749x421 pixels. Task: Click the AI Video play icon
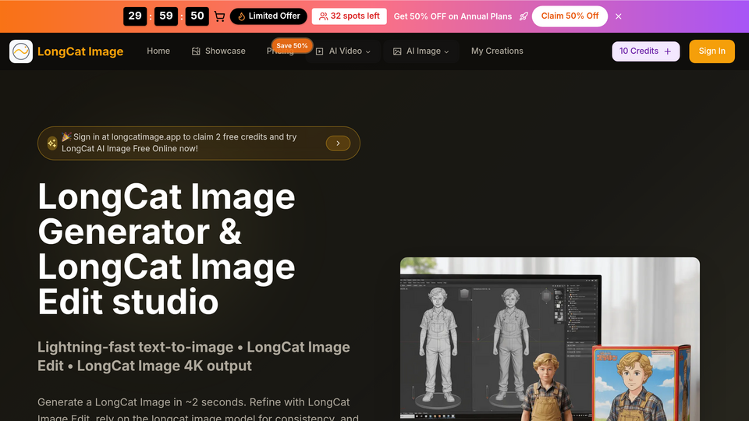(x=320, y=51)
